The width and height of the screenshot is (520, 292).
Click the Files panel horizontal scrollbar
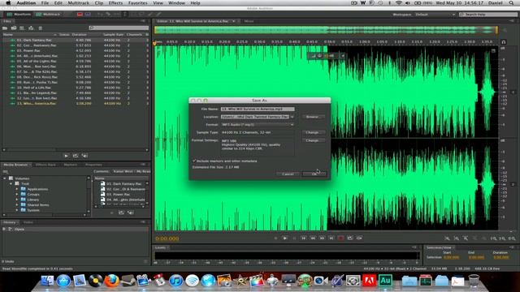(75, 150)
